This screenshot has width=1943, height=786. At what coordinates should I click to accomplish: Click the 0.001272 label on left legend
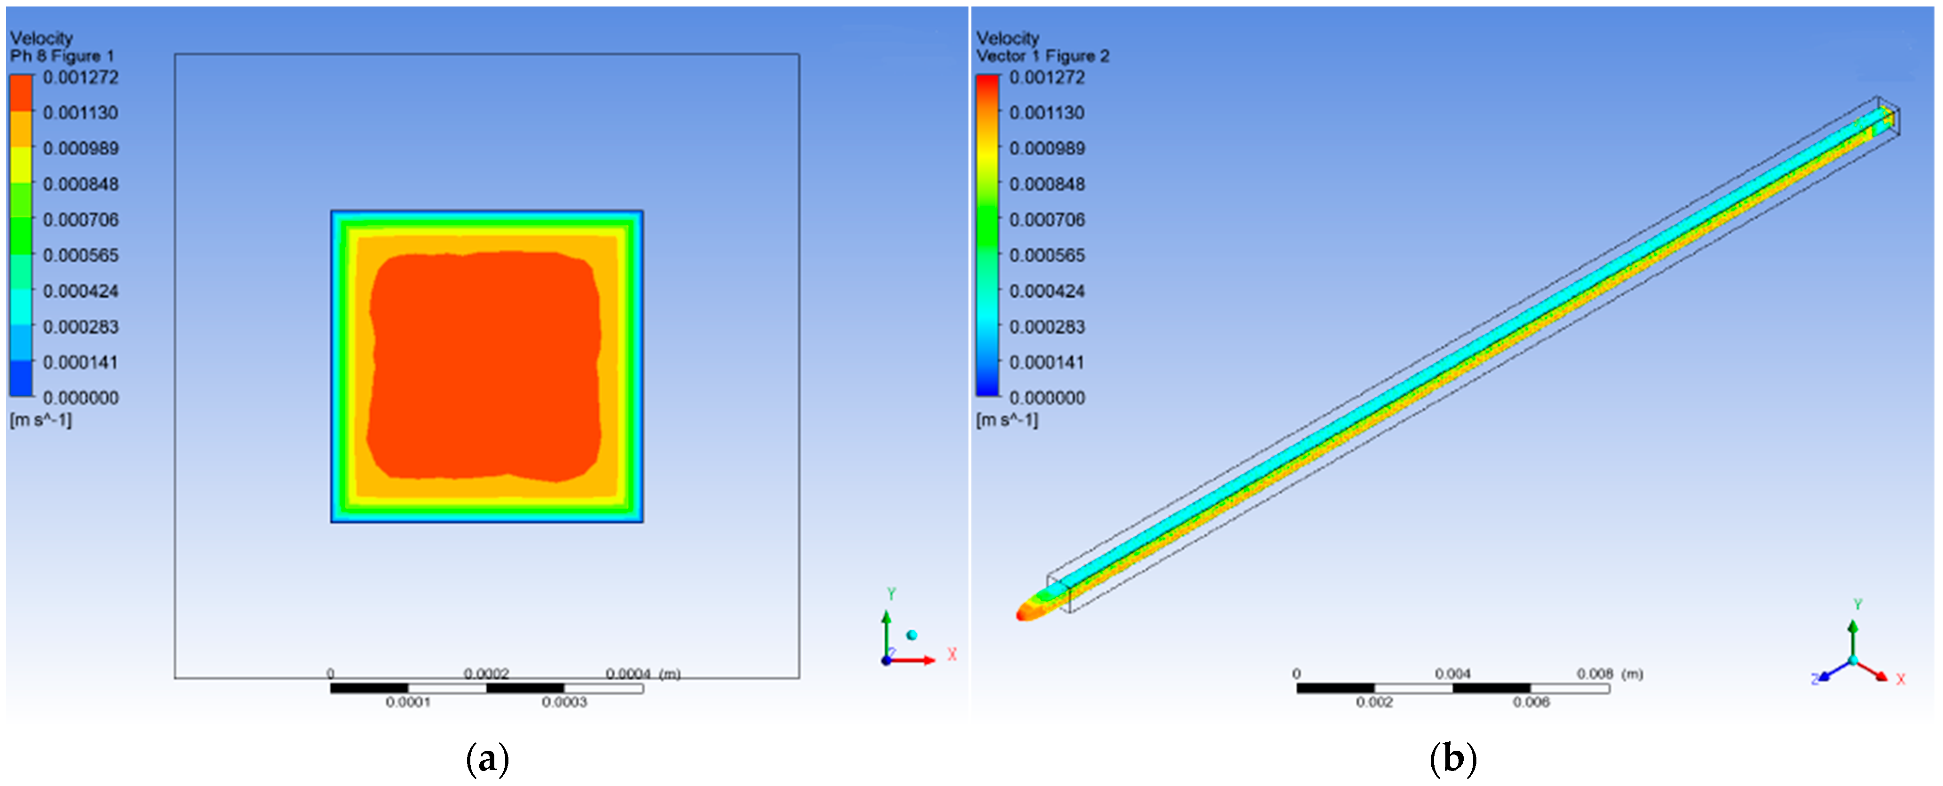coord(81,78)
